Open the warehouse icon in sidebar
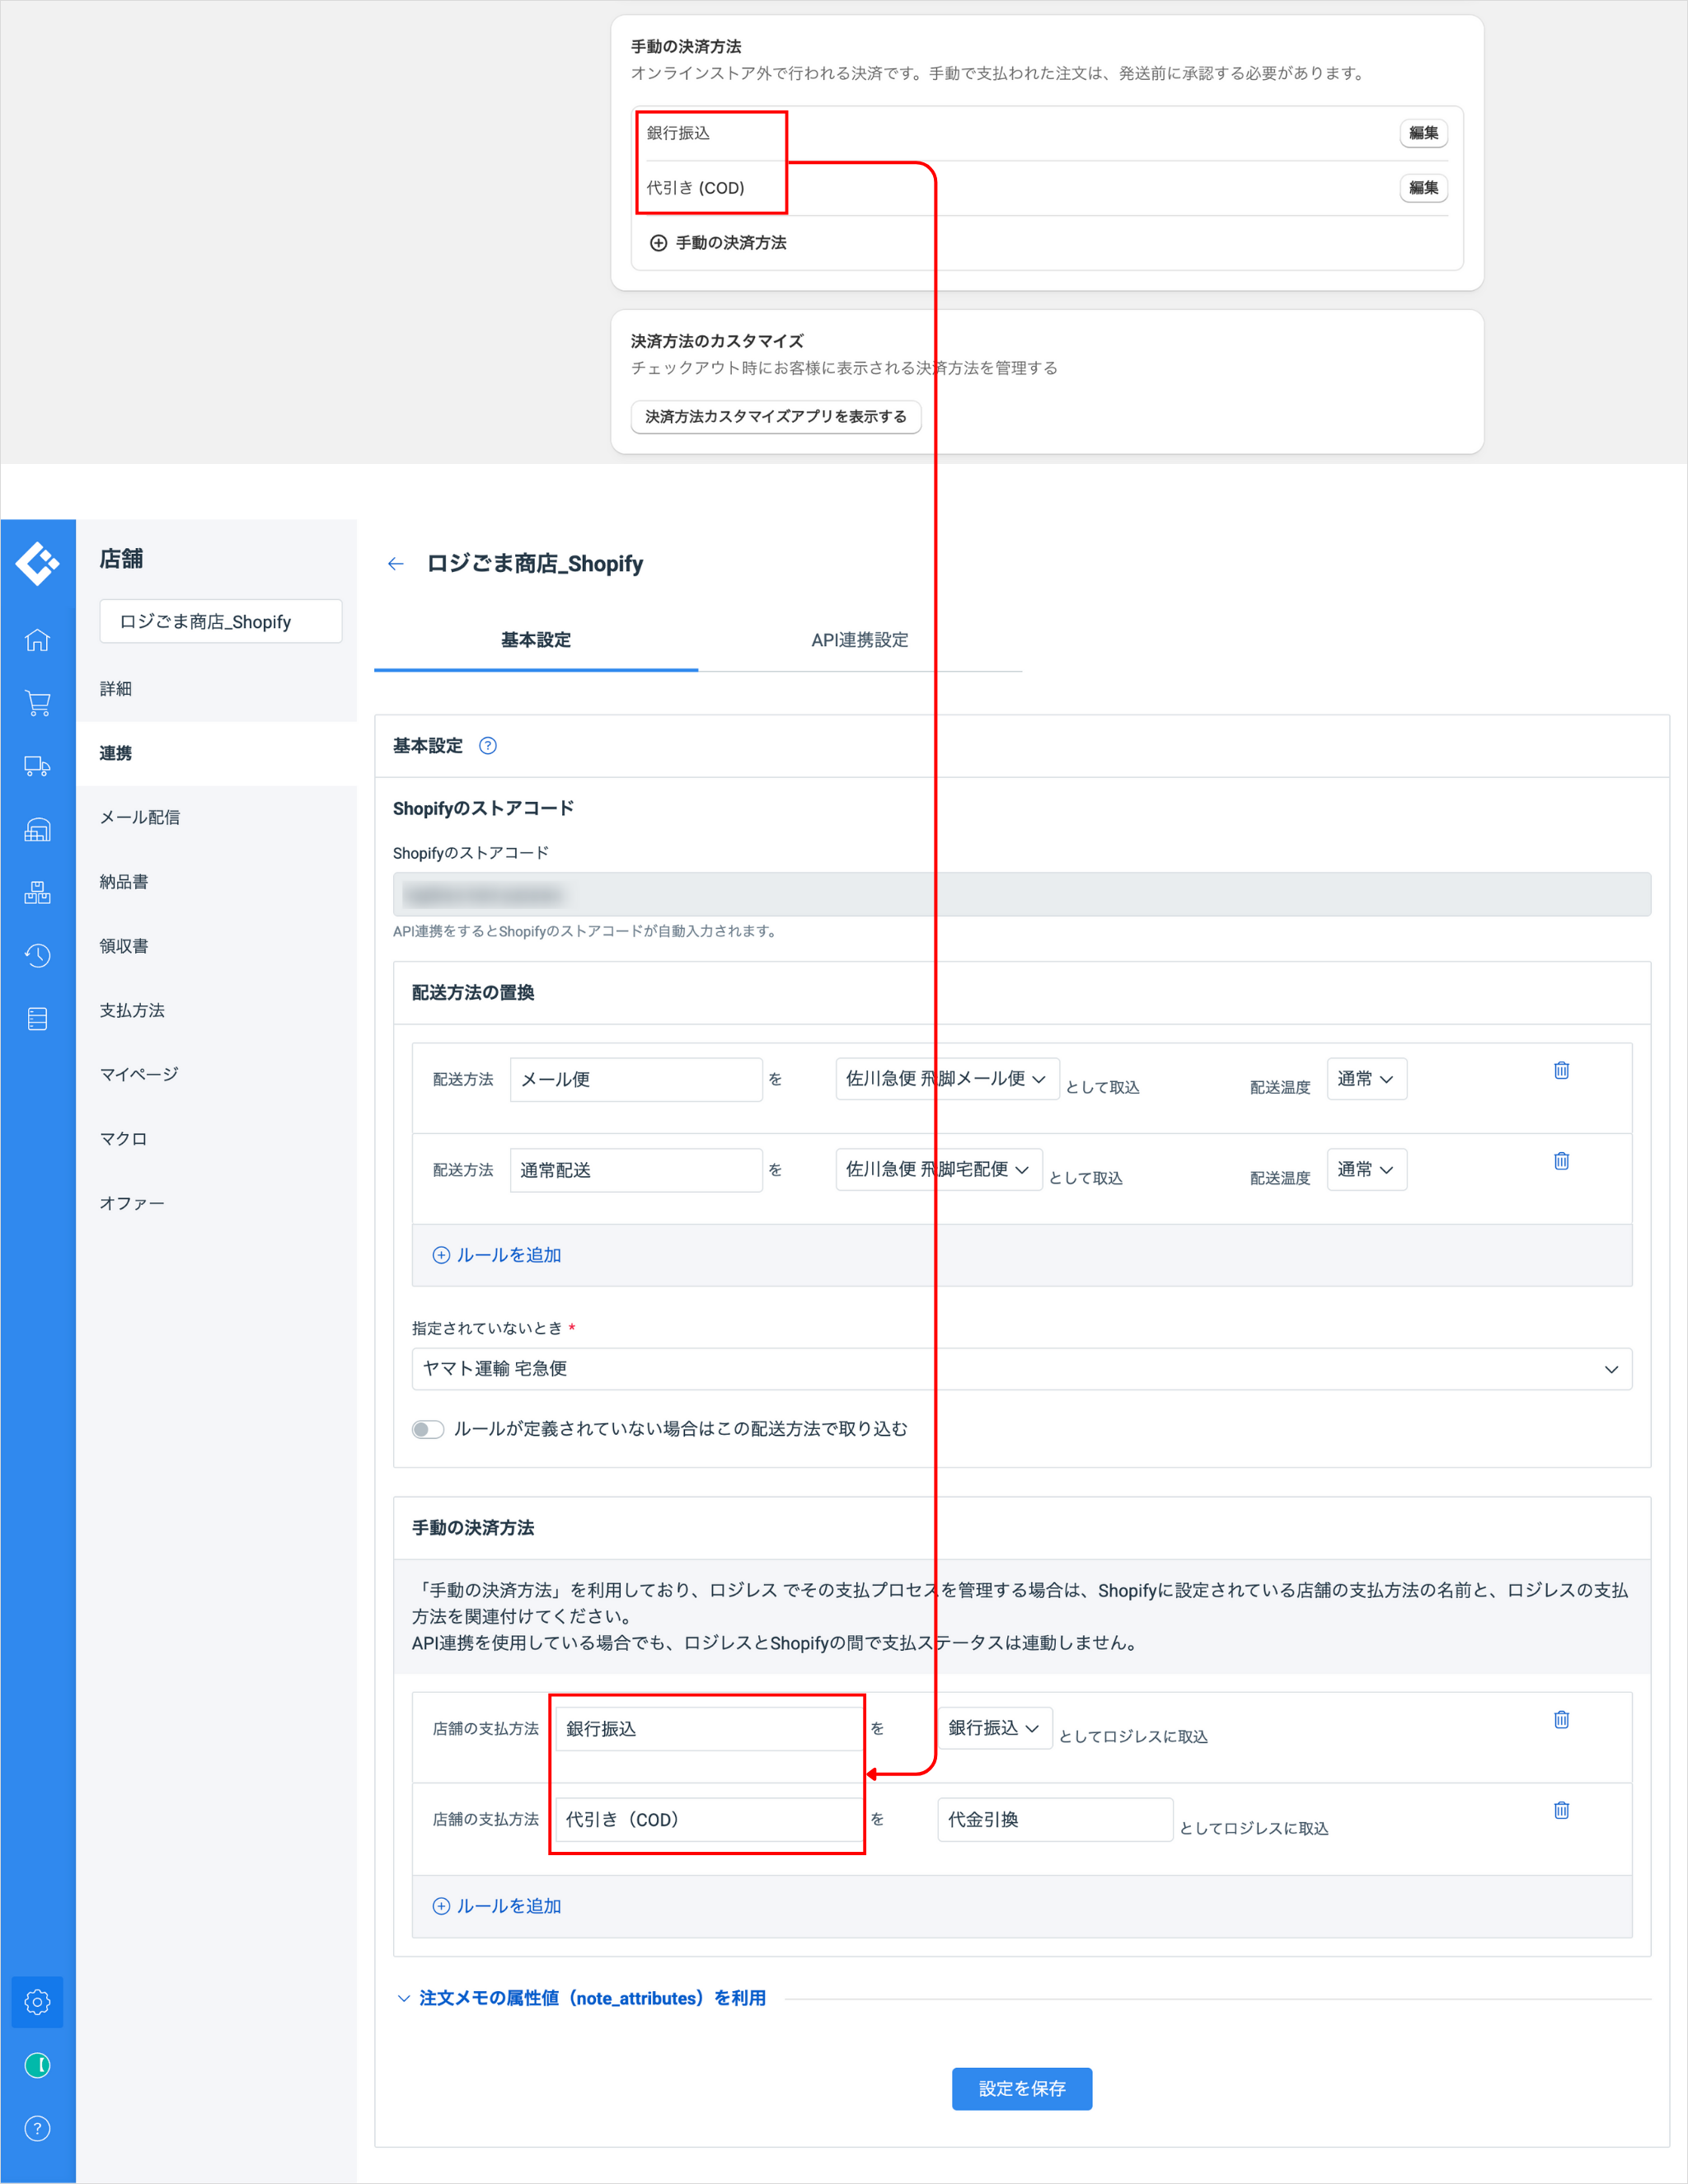The width and height of the screenshot is (1688, 2184). (37, 830)
